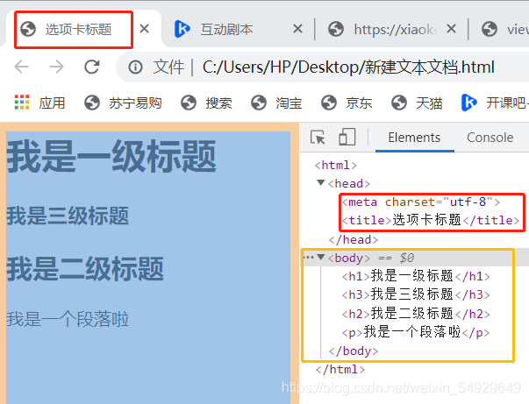
Task: View site information icon in address bar
Action: pos(135,67)
